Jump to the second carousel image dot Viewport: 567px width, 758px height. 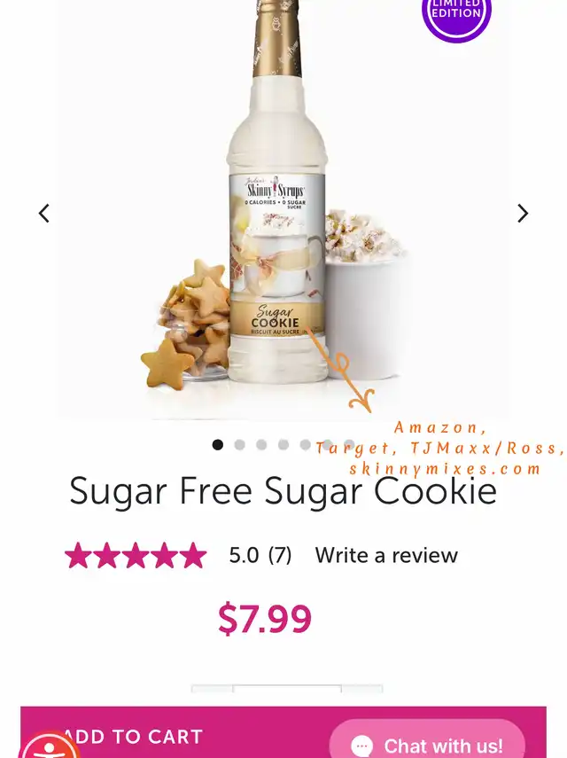(239, 444)
